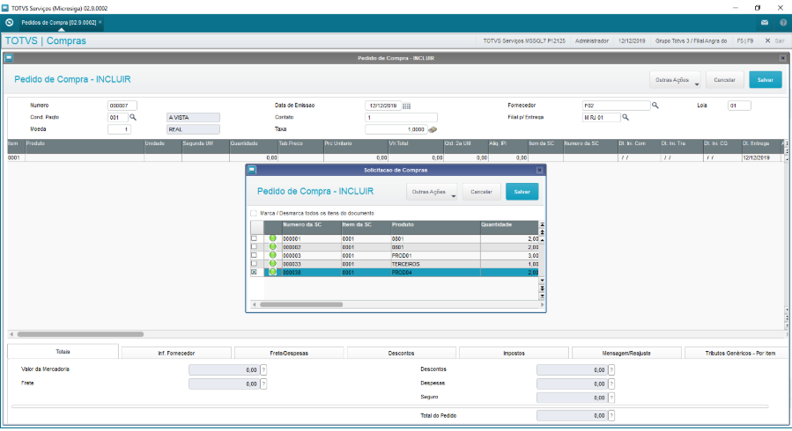Open the help question mark icon
The height and width of the screenshot is (431, 792).
point(783,23)
